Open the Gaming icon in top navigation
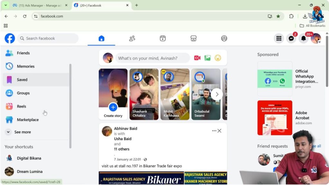 point(224,38)
